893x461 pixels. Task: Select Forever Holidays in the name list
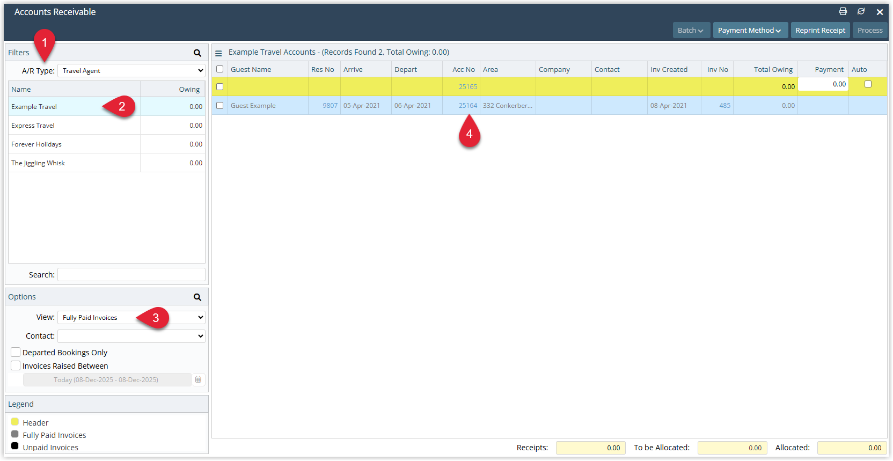point(106,144)
